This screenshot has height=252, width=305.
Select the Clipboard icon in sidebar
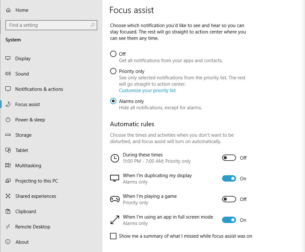tap(8, 211)
